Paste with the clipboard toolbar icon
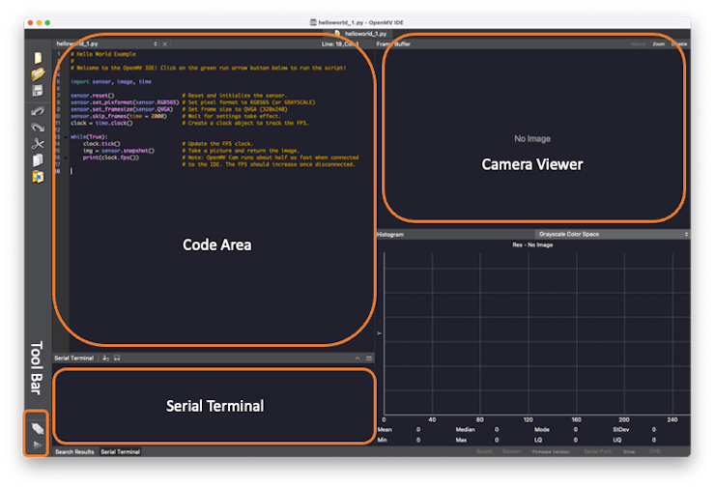 click(38, 177)
